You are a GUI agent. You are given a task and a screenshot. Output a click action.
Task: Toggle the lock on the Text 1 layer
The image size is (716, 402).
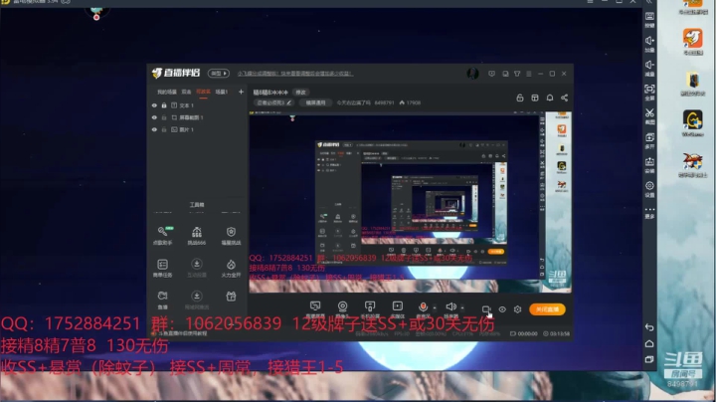[164, 105]
